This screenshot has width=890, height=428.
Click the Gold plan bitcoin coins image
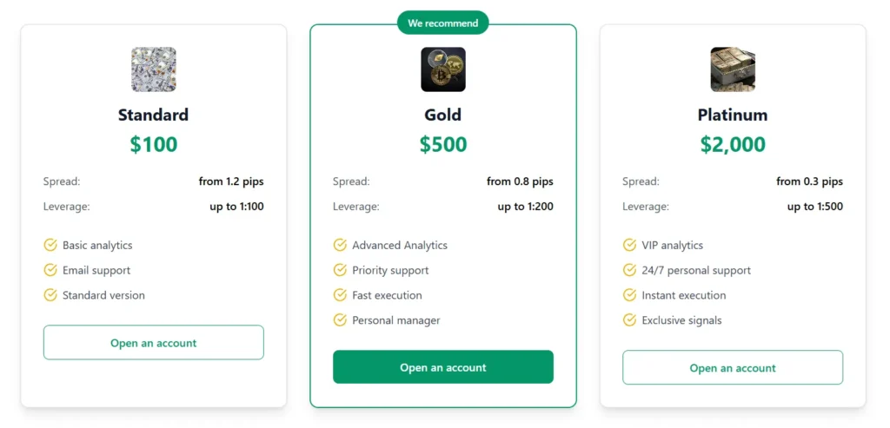pos(443,69)
